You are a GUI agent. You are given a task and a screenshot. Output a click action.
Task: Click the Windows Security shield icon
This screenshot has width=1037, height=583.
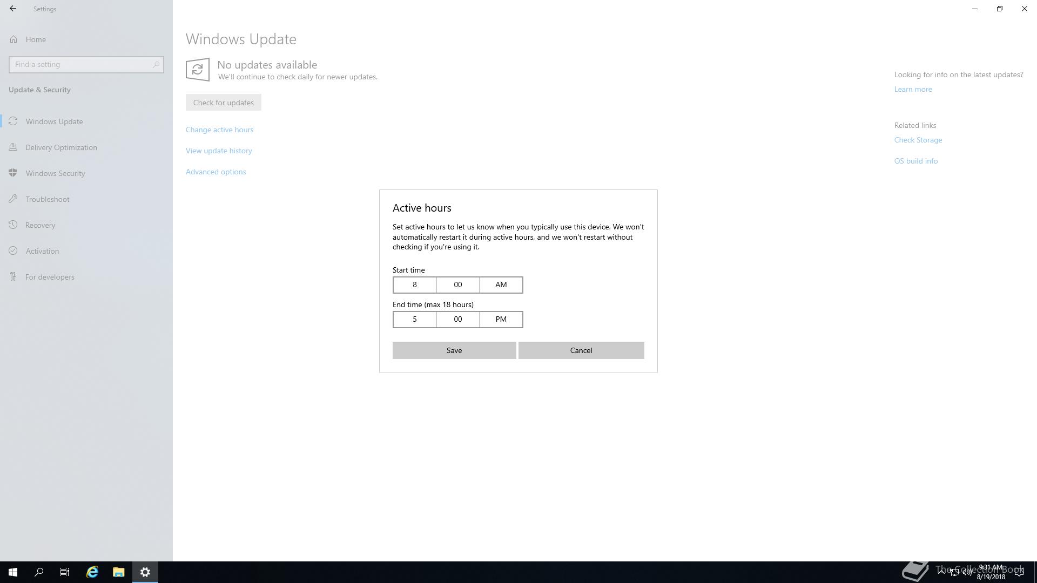click(x=14, y=173)
